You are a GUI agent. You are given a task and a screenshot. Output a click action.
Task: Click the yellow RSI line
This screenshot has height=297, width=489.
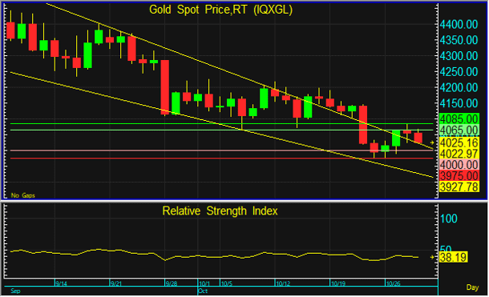tap(215, 257)
